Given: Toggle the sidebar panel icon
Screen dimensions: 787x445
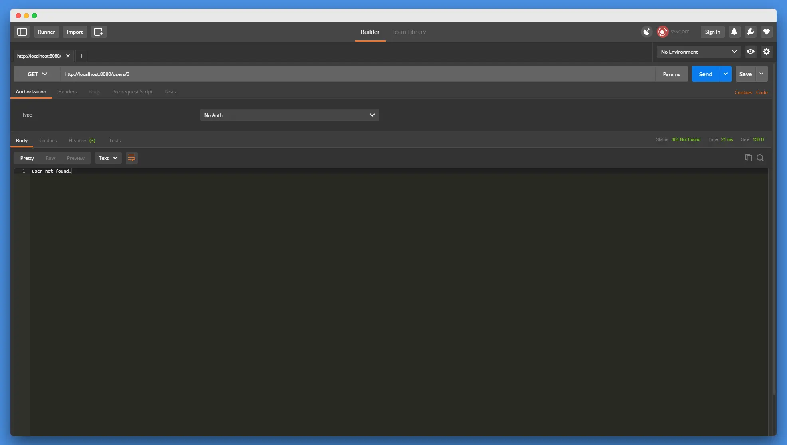Looking at the screenshot, I should point(22,32).
